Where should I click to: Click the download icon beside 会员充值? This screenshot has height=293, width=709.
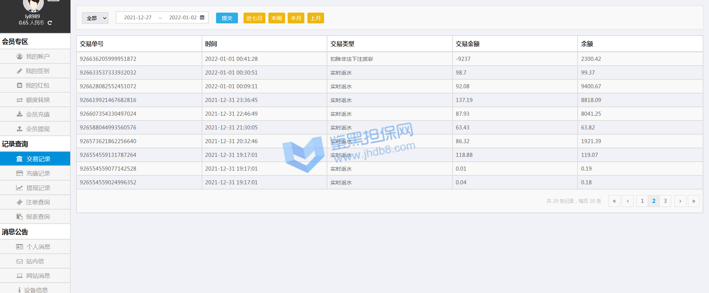pos(20,114)
